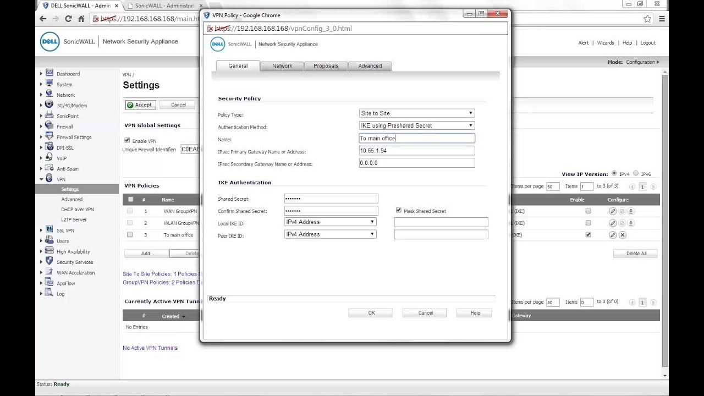Switch to the Advanced tab in dialog

click(x=370, y=66)
